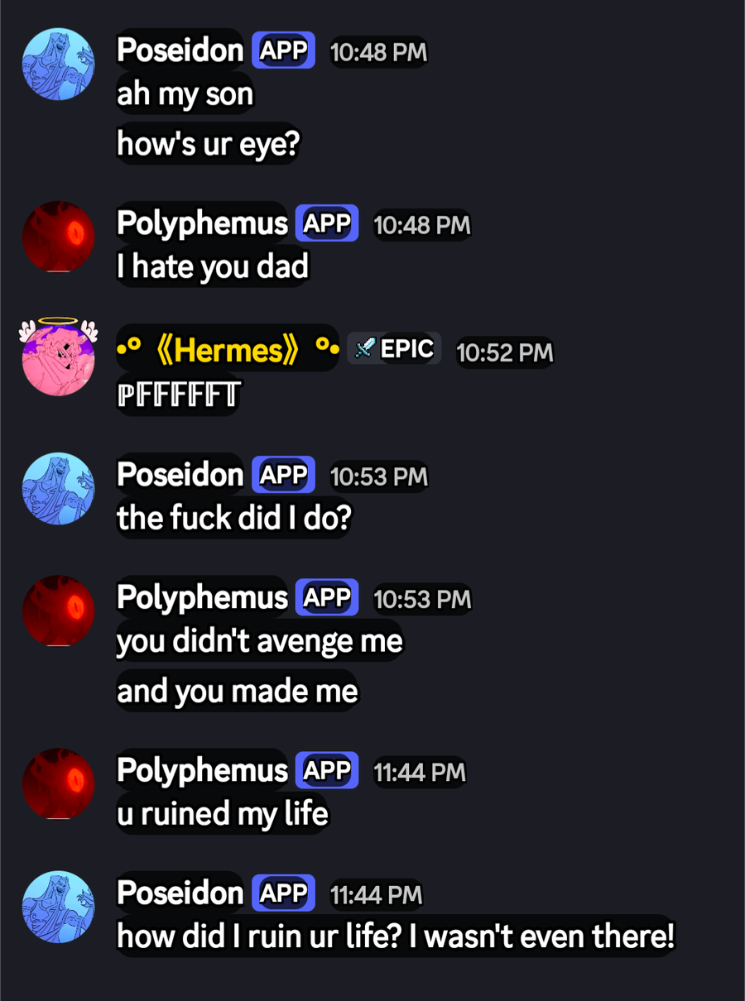Image resolution: width=745 pixels, height=1001 pixels.
Task: Click the "how's ur eye?" message
Action: (208, 144)
